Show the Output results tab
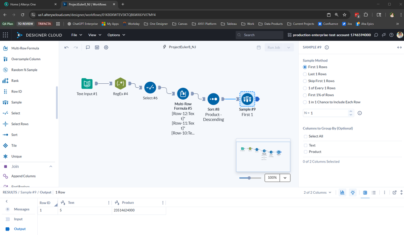This screenshot has width=404, height=235. (19, 229)
